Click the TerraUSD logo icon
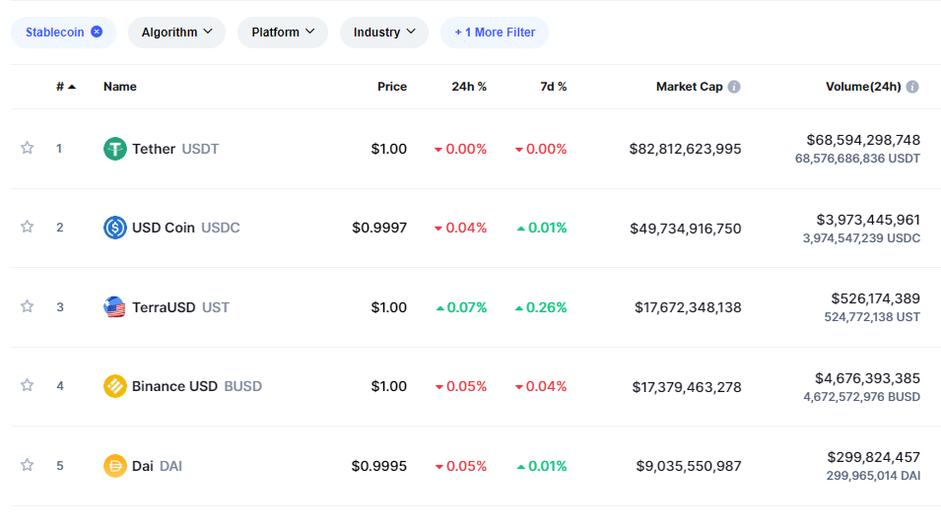The height and width of the screenshot is (529, 941). click(x=114, y=307)
